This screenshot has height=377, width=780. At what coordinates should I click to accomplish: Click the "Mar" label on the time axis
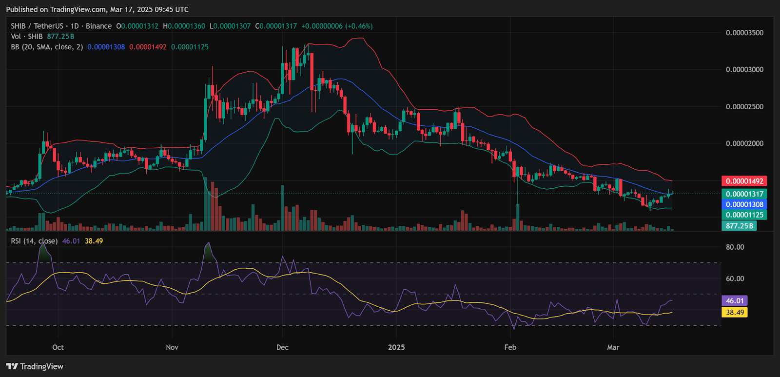pos(613,347)
